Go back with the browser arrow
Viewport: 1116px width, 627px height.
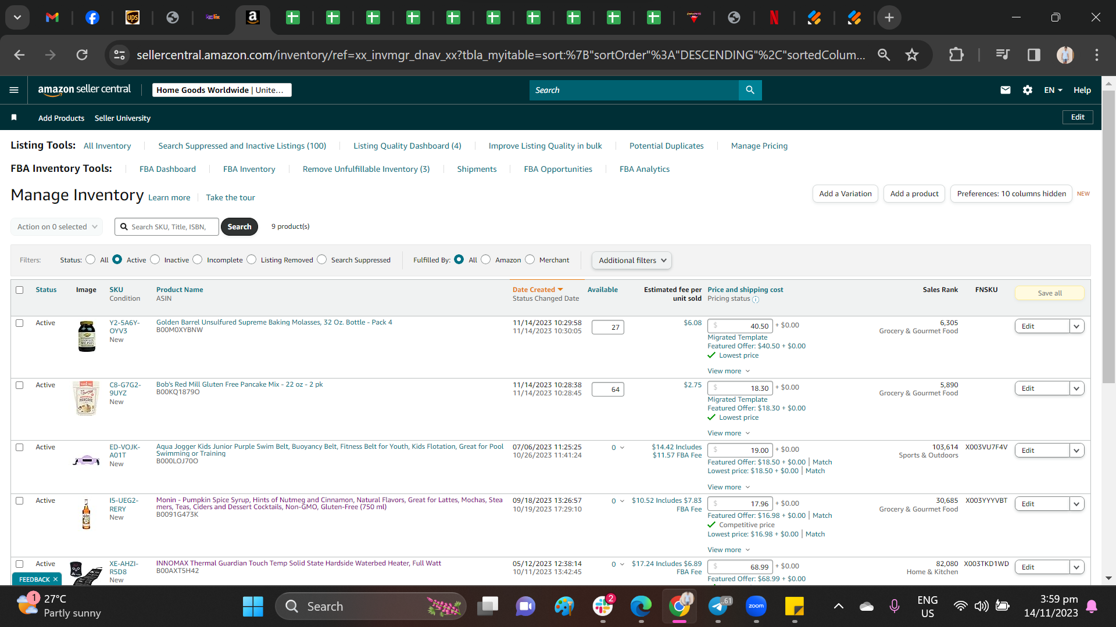point(19,55)
